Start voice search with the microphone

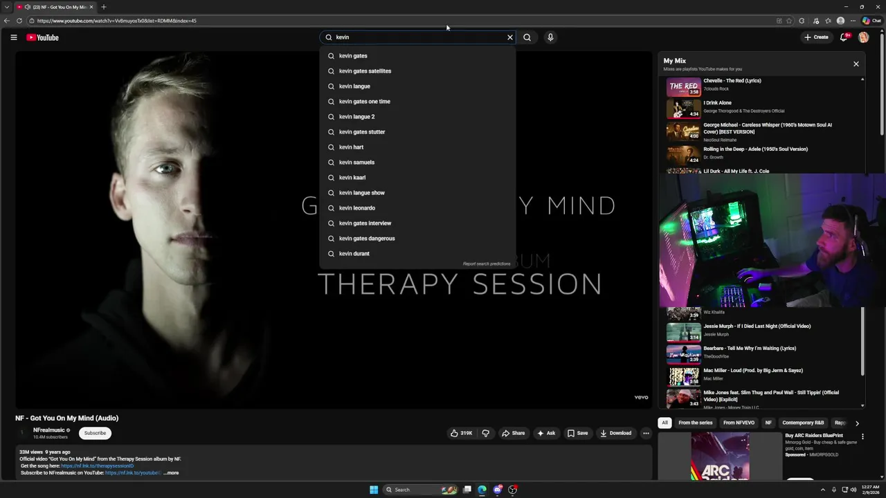550,37
